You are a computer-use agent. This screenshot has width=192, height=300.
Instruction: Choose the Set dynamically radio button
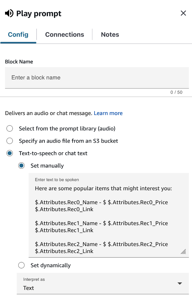pos(21,265)
